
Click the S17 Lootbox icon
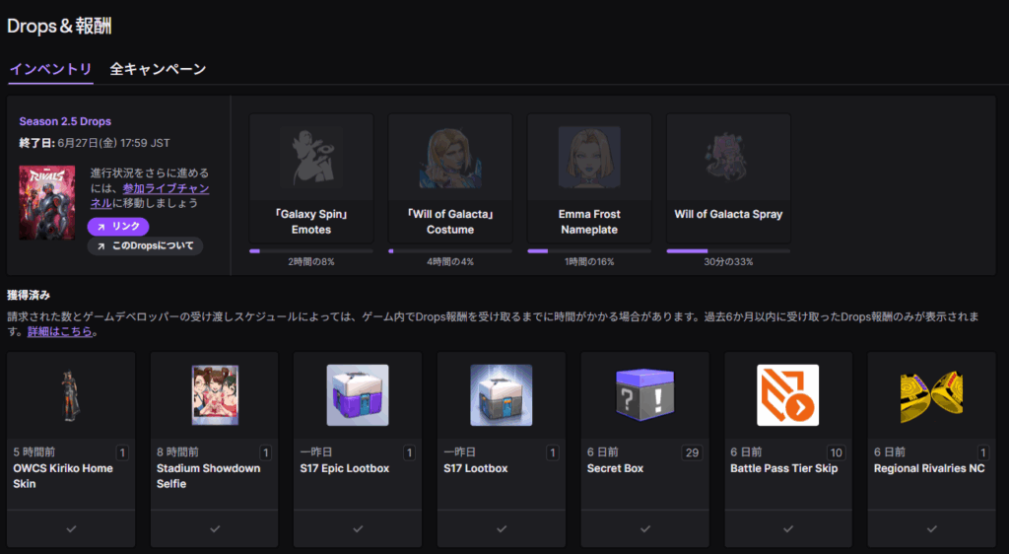pyautogui.click(x=502, y=395)
